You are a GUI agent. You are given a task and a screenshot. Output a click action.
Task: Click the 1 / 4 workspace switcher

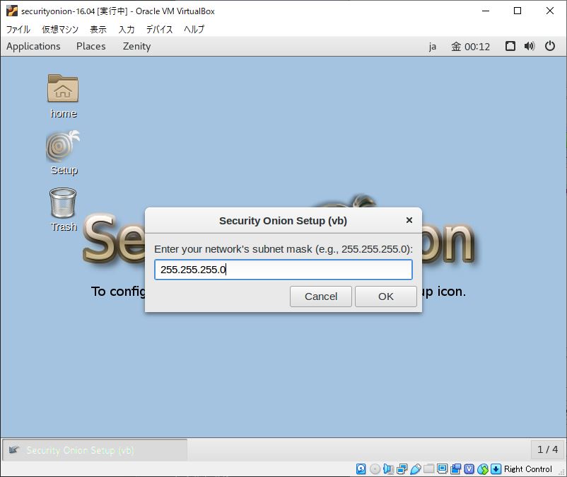click(547, 449)
